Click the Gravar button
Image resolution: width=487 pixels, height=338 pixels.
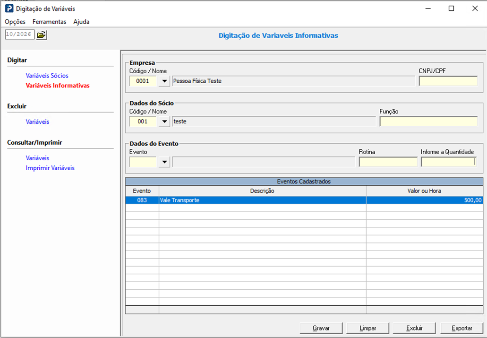321,328
